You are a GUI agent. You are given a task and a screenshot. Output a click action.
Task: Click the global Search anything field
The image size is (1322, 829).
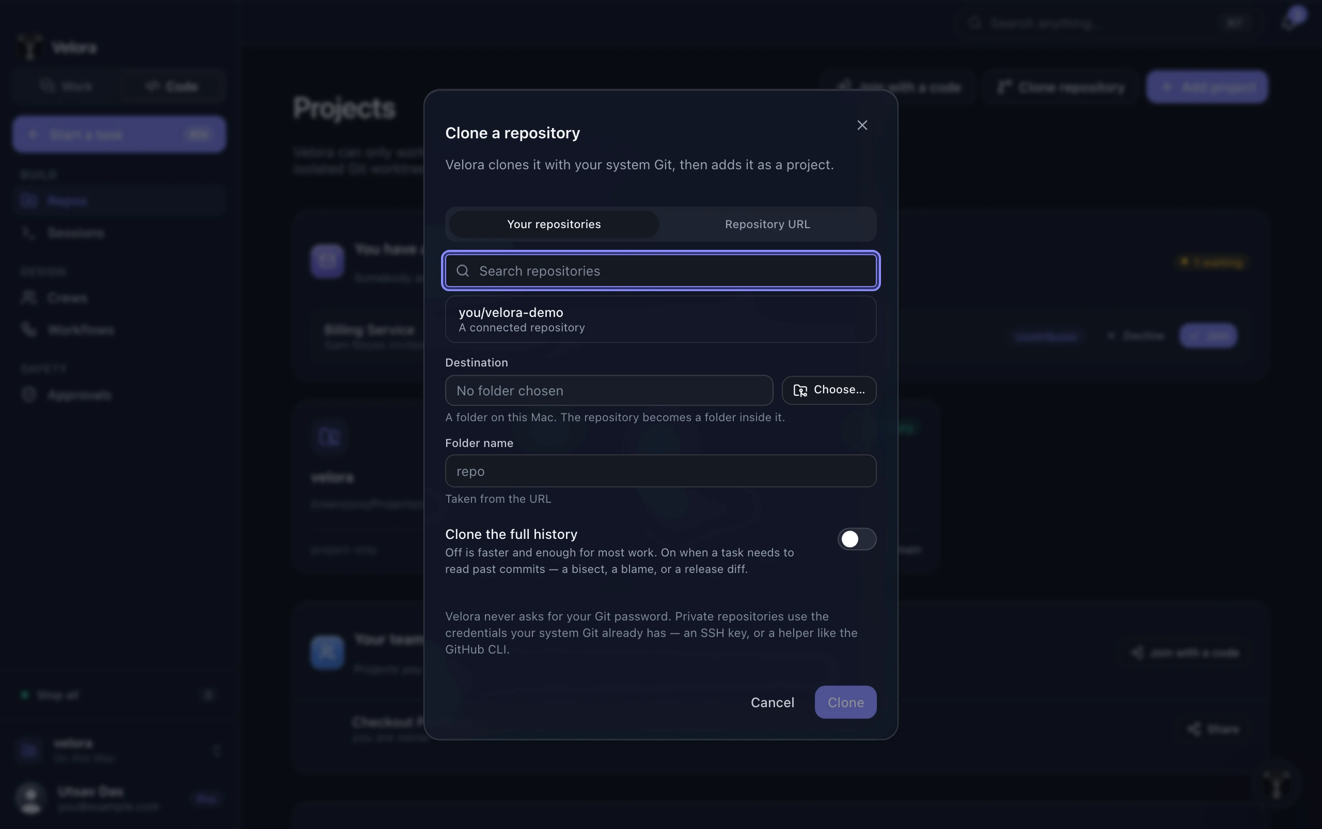click(1108, 23)
